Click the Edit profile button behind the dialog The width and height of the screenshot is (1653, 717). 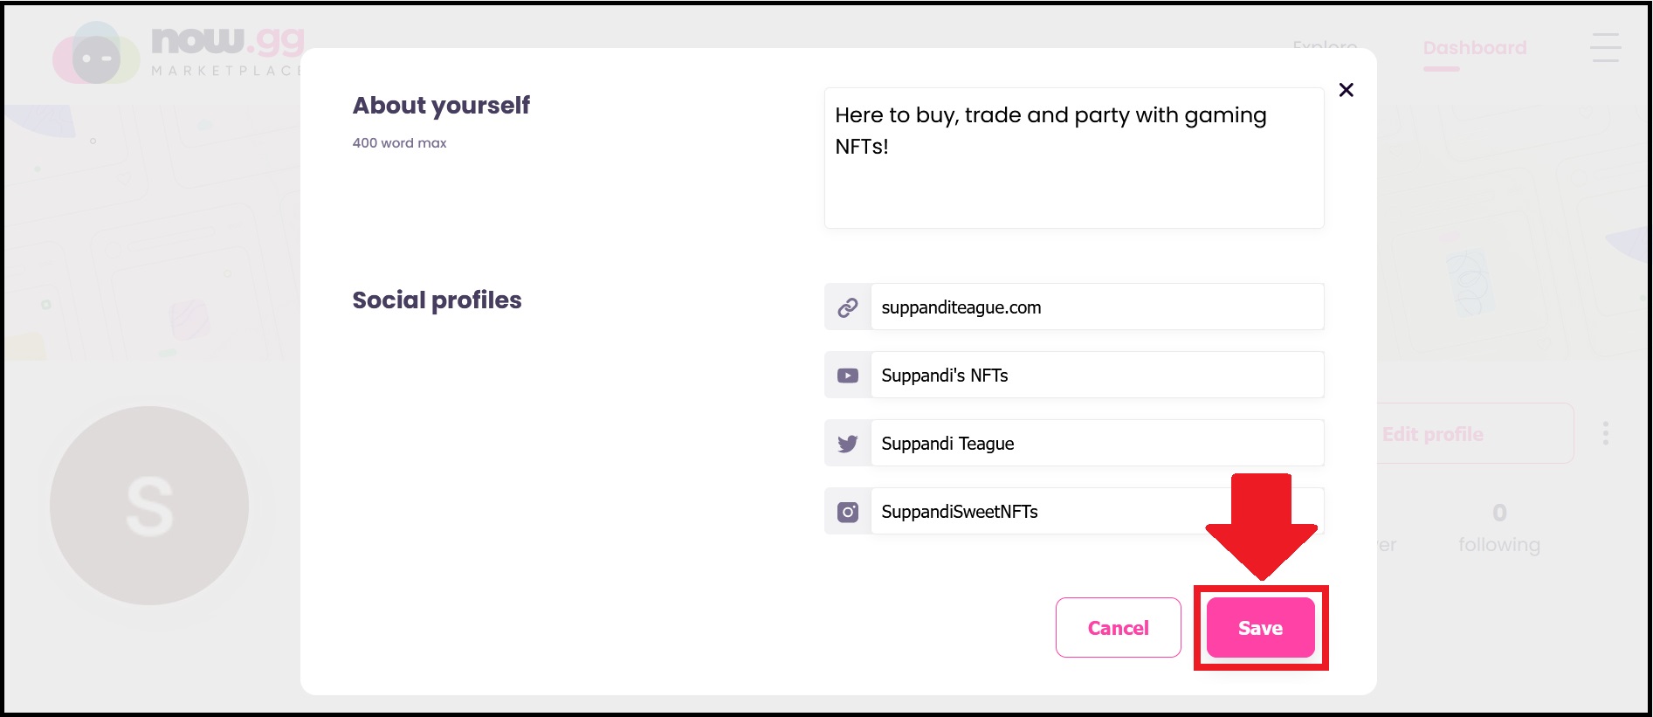pos(1476,434)
